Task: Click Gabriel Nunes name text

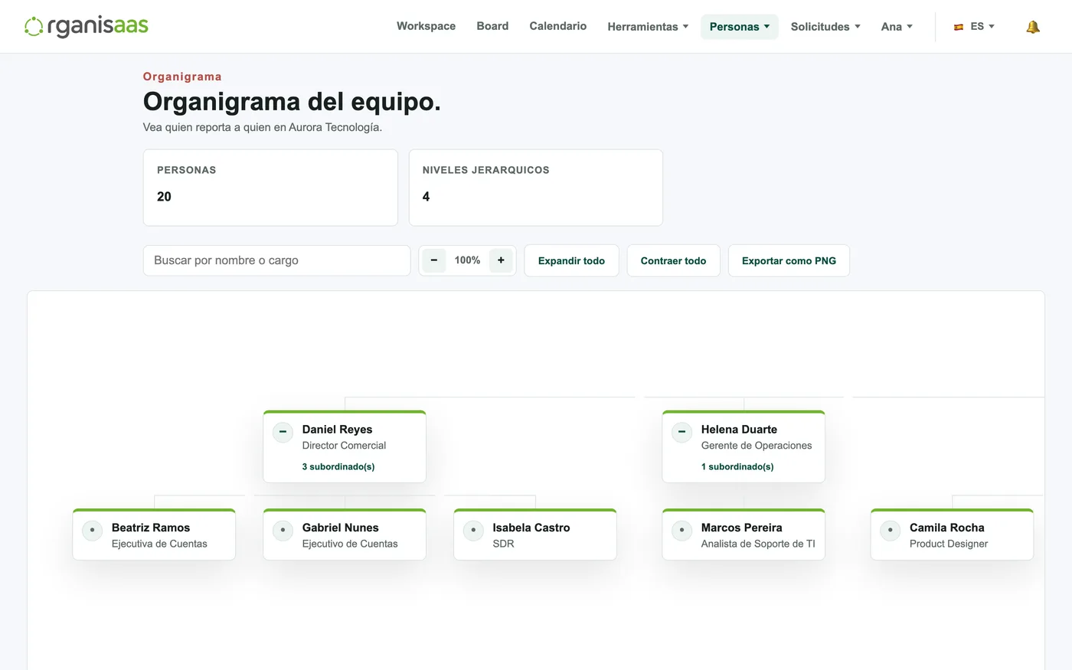Action: (340, 528)
